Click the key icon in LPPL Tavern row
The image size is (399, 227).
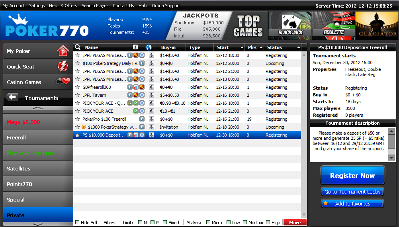[x=136, y=95]
